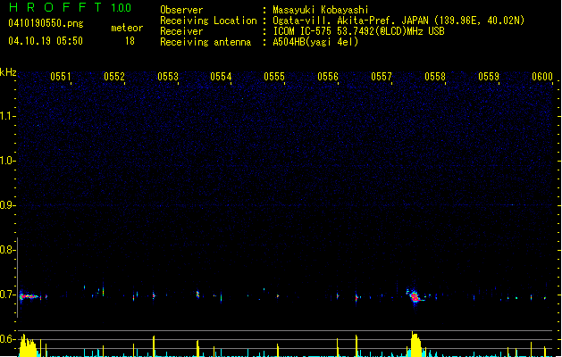Click the 0558 time marker
The width and height of the screenshot is (562, 357).
[x=435, y=77]
